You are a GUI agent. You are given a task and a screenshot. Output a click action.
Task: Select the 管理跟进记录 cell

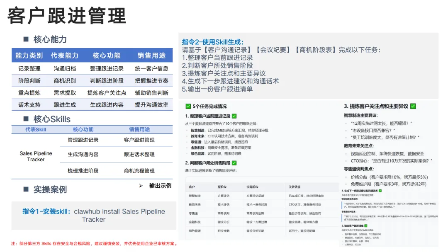tap(83, 140)
